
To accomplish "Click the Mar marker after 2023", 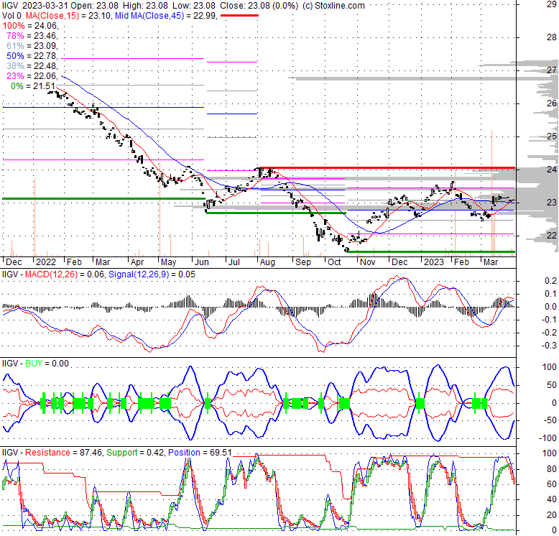I will tap(491, 262).
